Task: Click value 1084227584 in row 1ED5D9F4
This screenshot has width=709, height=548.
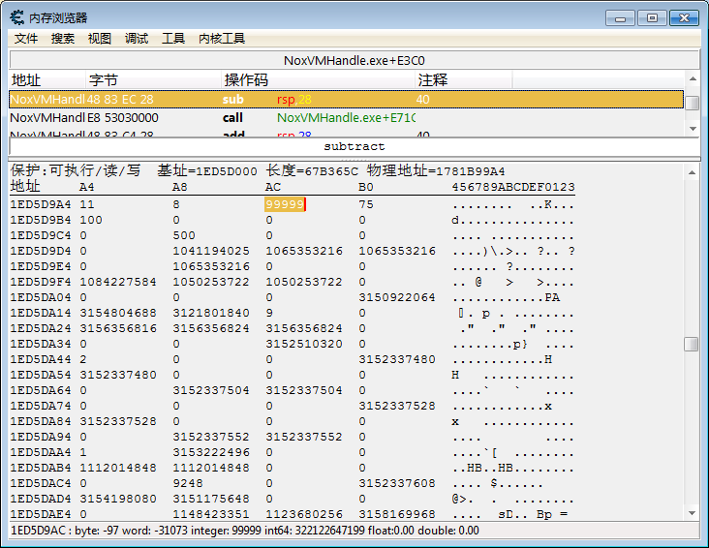Action: 118,282
